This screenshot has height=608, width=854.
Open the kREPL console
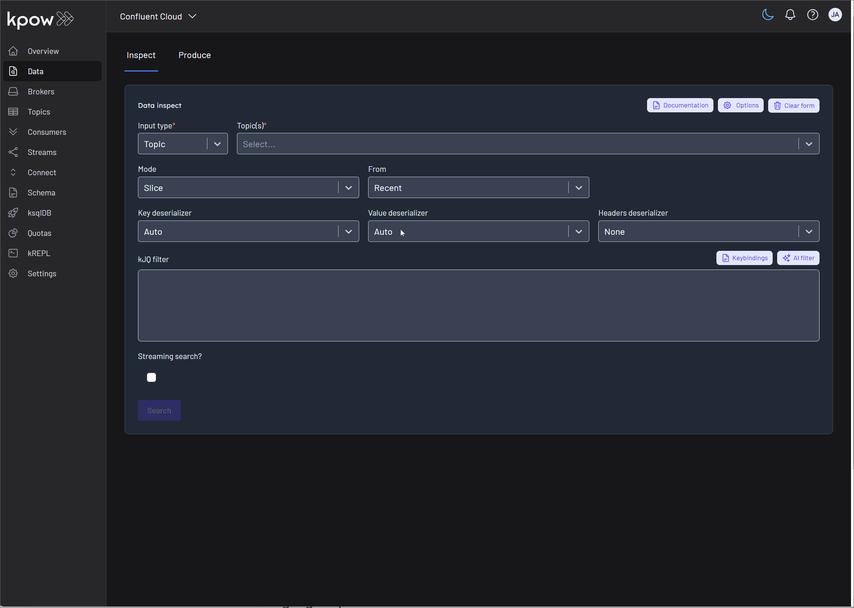click(x=39, y=253)
